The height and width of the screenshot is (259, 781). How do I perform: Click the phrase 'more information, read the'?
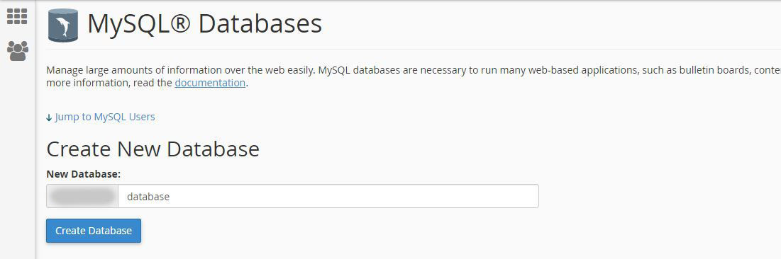[109, 83]
